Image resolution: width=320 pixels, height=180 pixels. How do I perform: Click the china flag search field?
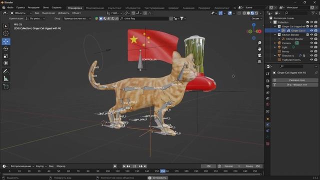(x=144, y=18)
